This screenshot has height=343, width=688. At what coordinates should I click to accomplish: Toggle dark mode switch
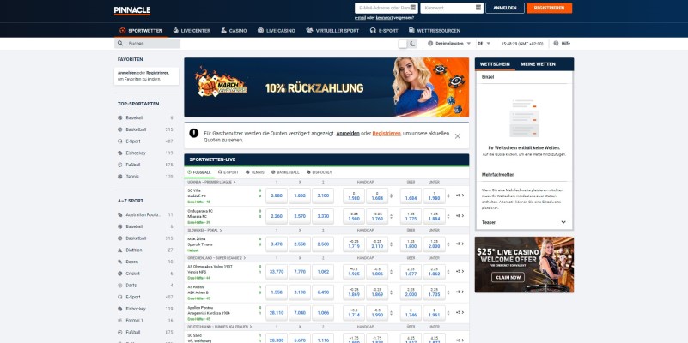coord(412,43)
